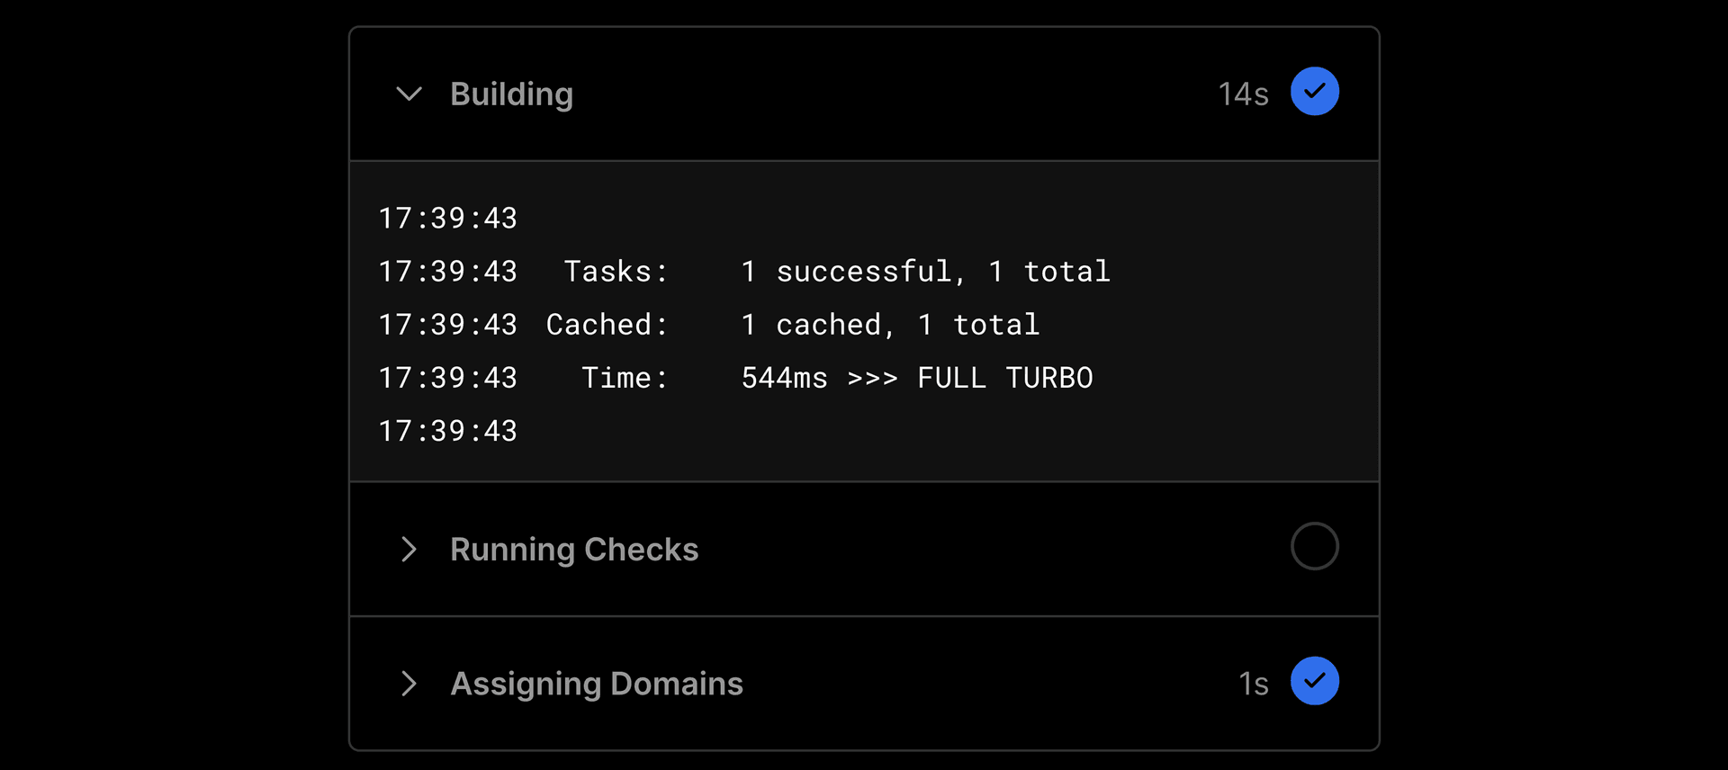The width and height of the screenshot is (1728, 770).
Task: Expand the Running Checks section
Action: (x=409, y=550)
